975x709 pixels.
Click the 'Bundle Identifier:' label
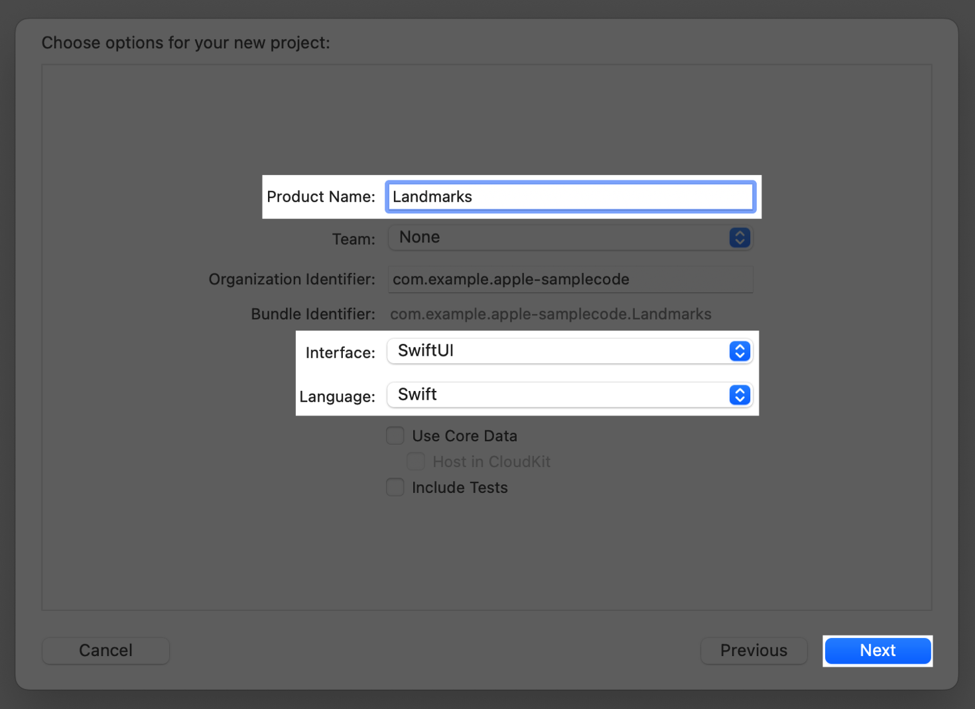tap(313, 314)
